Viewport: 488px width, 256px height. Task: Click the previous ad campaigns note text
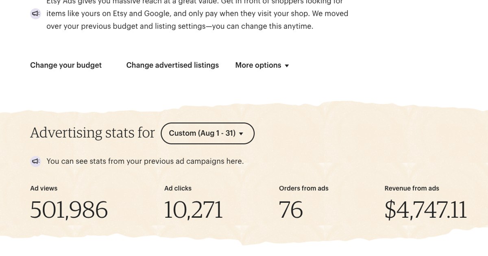pos(145,161)
